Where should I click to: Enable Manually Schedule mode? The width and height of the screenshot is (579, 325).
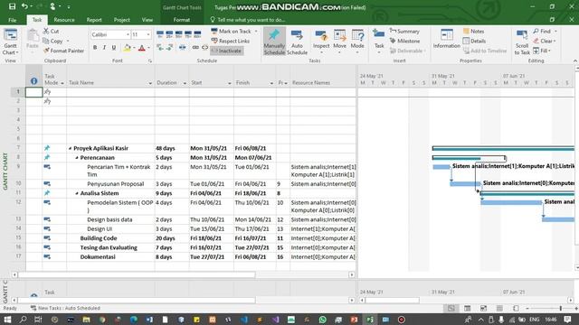274,42
